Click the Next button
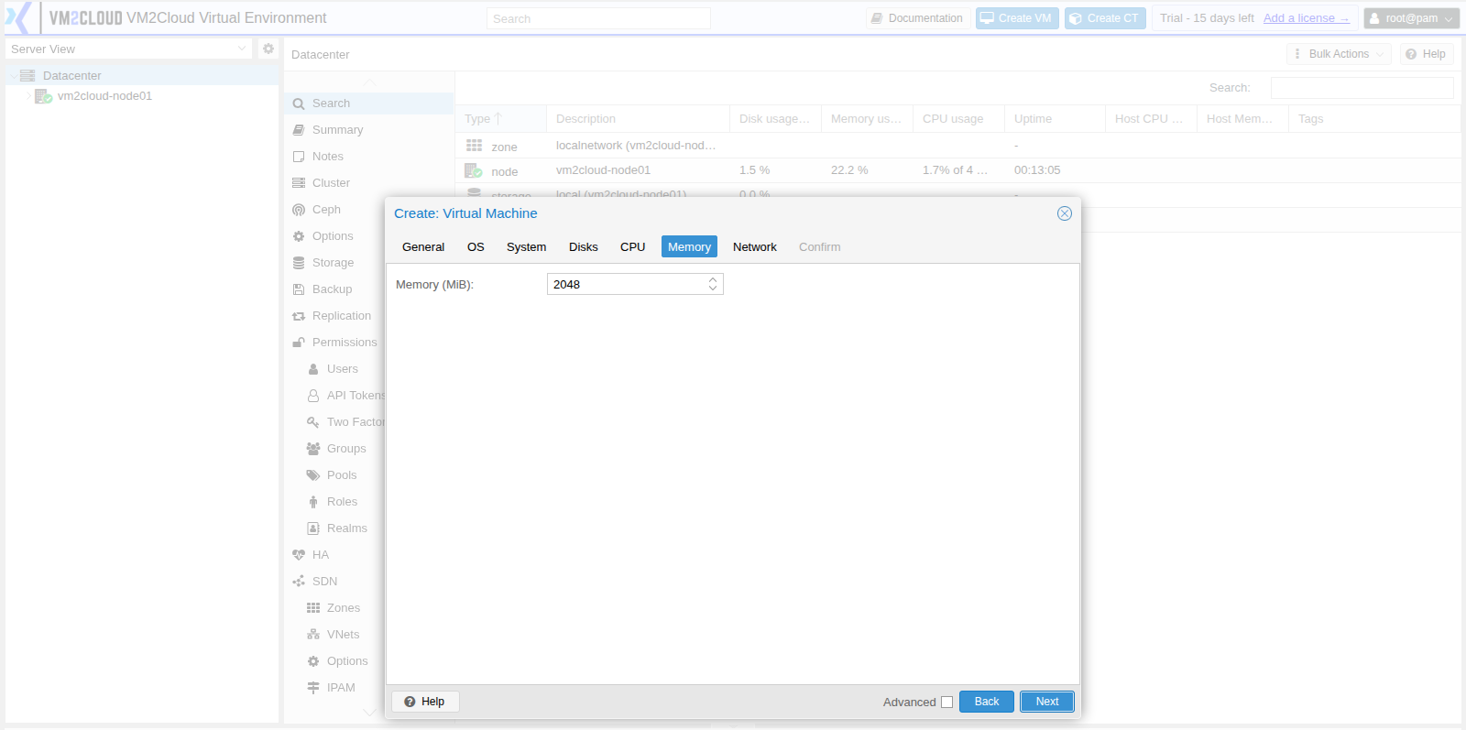This screenshot has width=1466, height=730. [x=1047, y=702]
